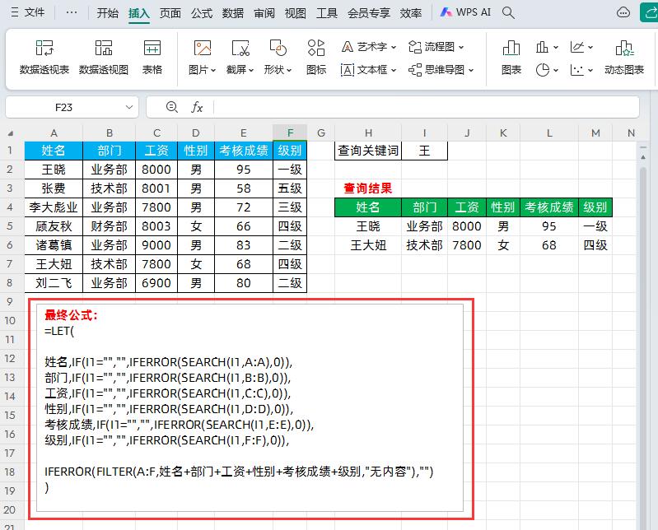The width and height of the screenshot is (658, 530).
Task: Open the 效率 tab
Action: pos(410,13)
